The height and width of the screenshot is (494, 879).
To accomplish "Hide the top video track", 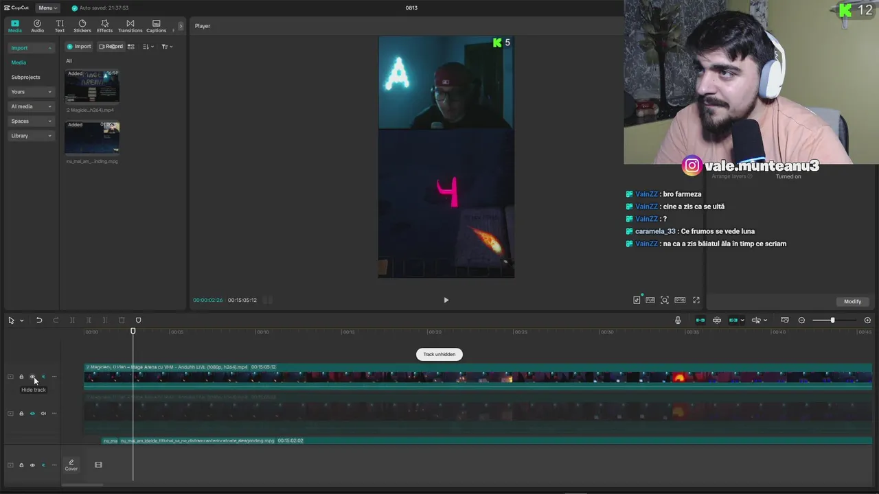I will pos(32,377).
